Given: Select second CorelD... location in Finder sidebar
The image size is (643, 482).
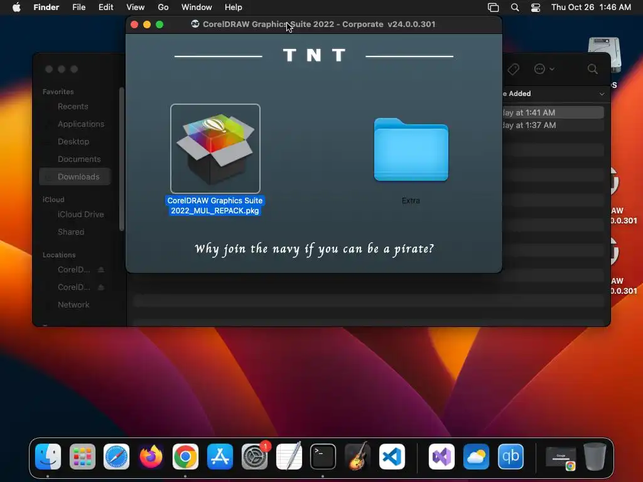Looking at the screenshot, I should pos(73,287).
